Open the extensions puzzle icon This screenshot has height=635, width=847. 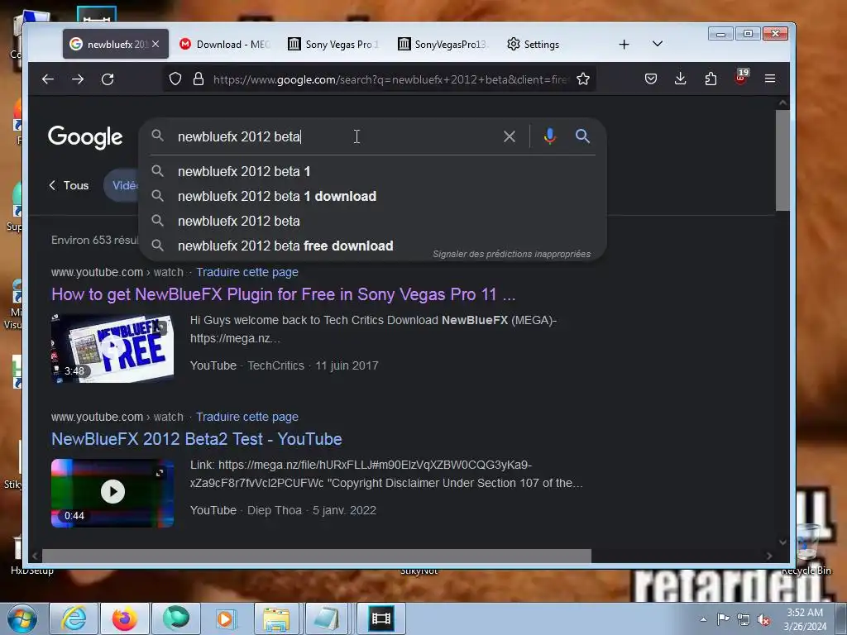pyautogui.click(x=711, y=79)
